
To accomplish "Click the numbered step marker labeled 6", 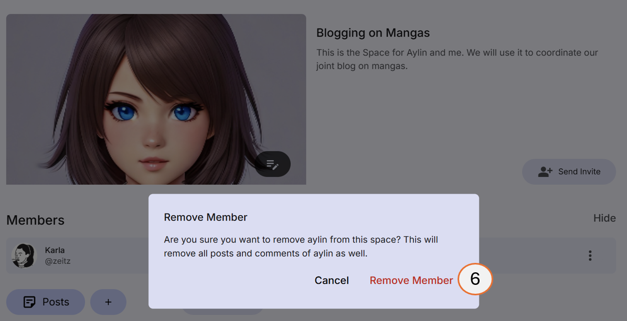I will coord(475,280).
